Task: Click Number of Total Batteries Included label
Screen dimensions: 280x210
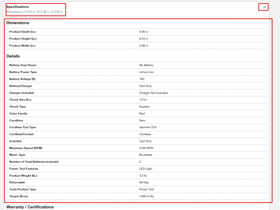Action: point(34,162)
